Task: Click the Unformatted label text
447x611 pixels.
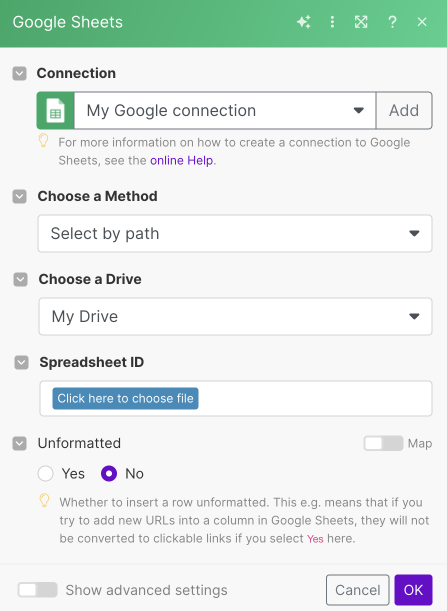Action: click(79, 443)
